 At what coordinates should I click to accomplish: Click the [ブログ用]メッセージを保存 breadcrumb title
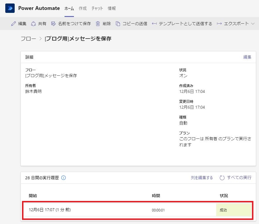78,39
